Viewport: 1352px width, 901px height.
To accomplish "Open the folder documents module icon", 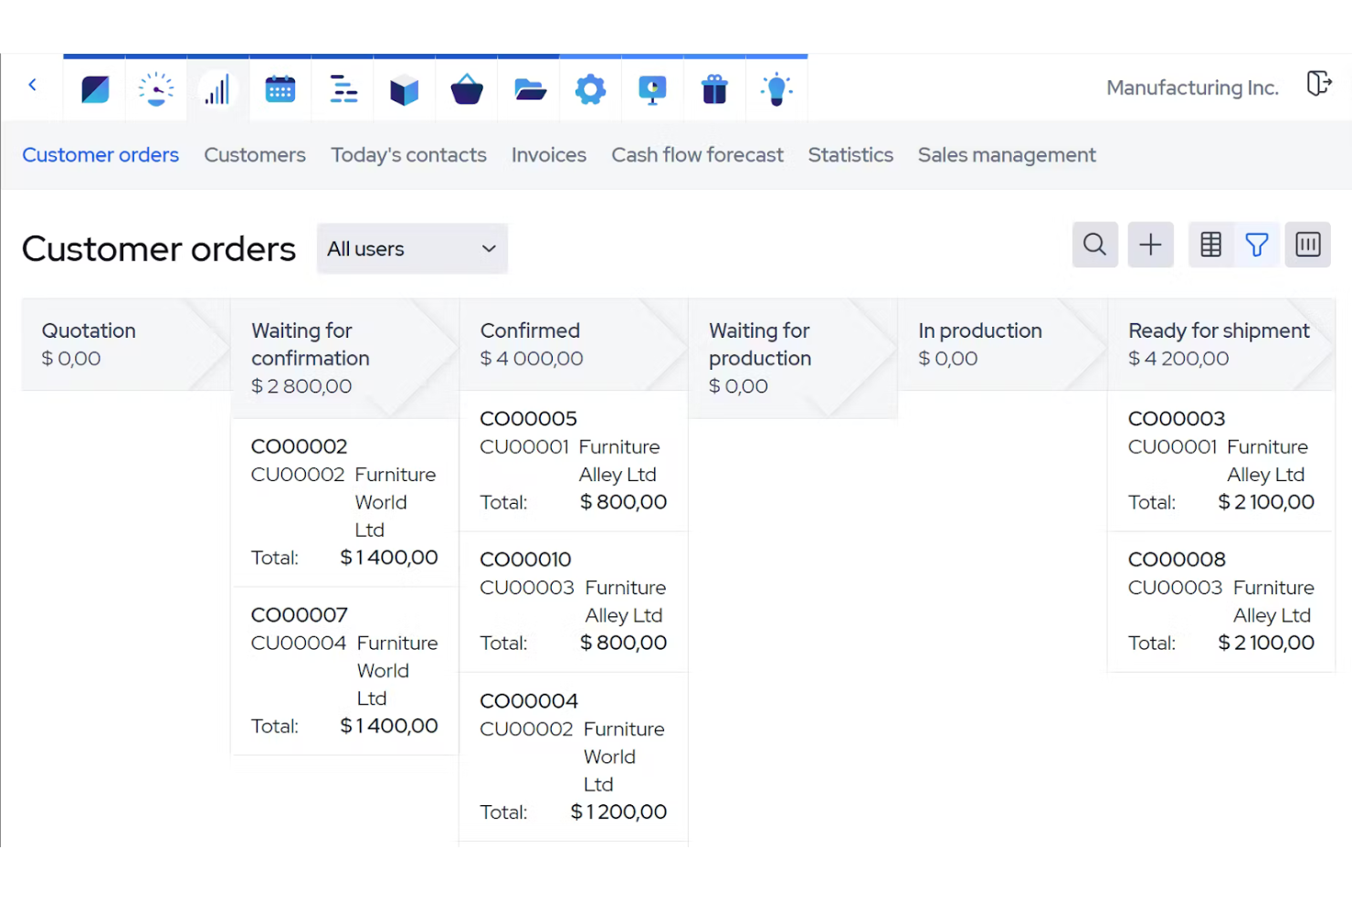I will point(528,88).
